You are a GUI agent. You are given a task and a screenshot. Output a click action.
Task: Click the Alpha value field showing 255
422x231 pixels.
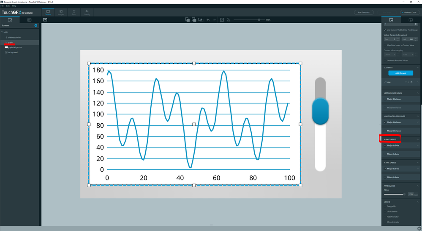click(x=411, y=194)
